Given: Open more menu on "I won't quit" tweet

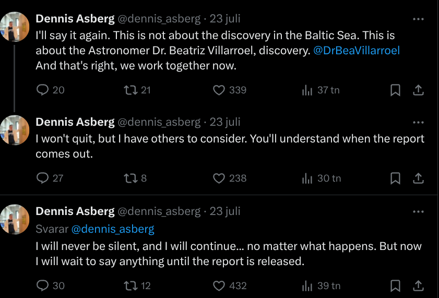Looking at the screenshot, I should pos(418,122).
